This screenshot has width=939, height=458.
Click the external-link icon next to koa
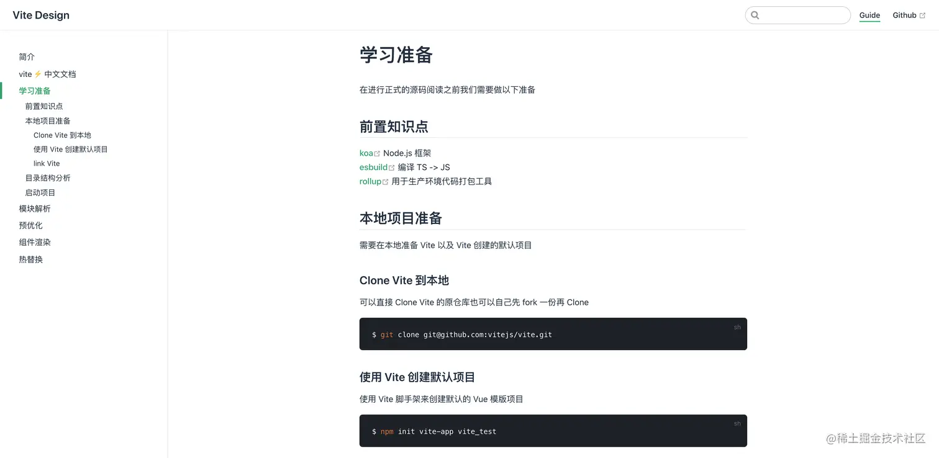pyautogui.click(x=377, y=153)
